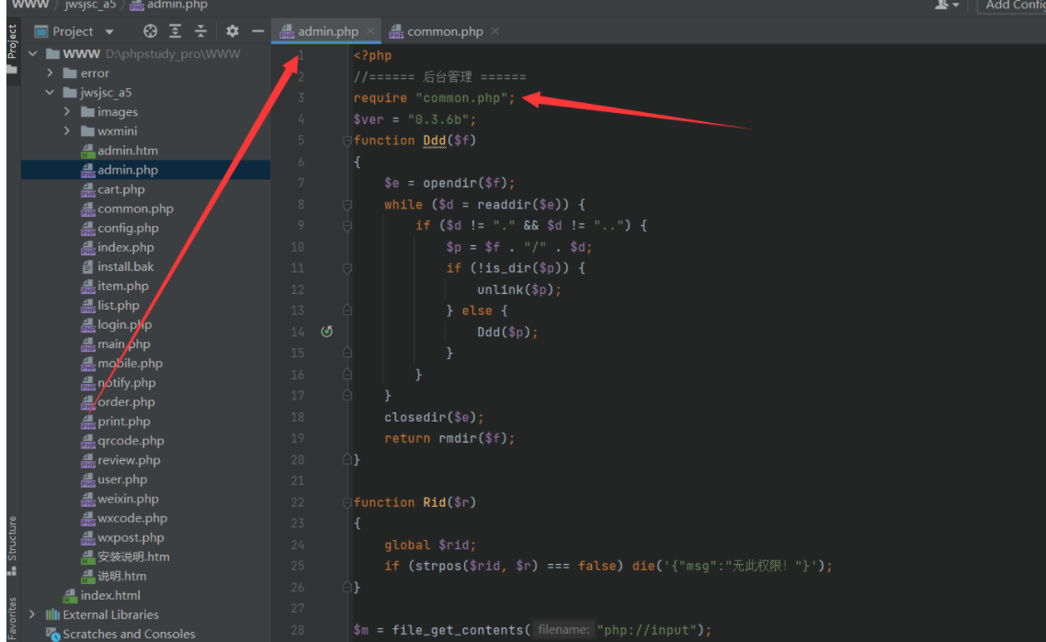The image size is (1046, 642).
Task: Open wxpost.php from the project tree
Action: tap(123, 537)
